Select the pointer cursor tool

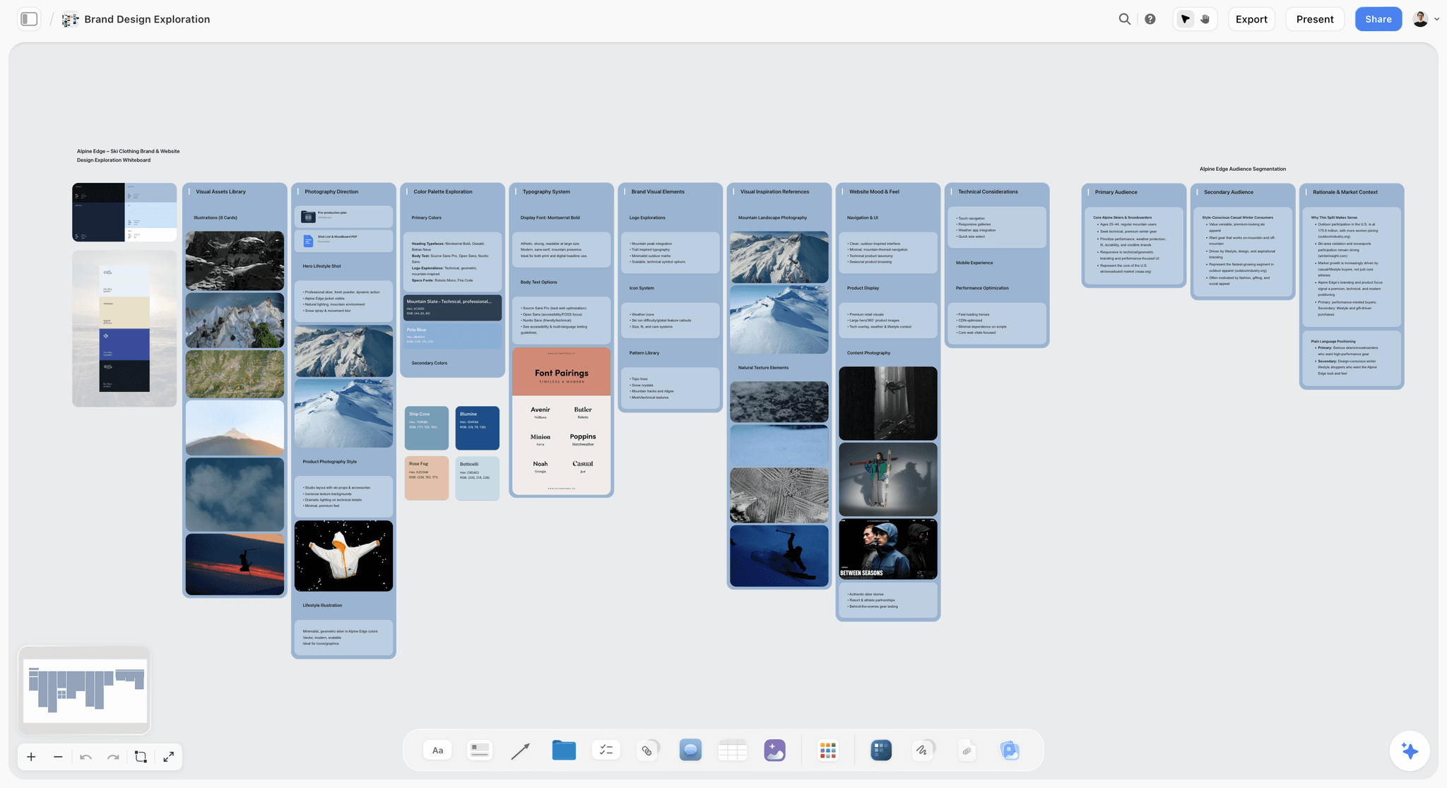pos(1186,19)
